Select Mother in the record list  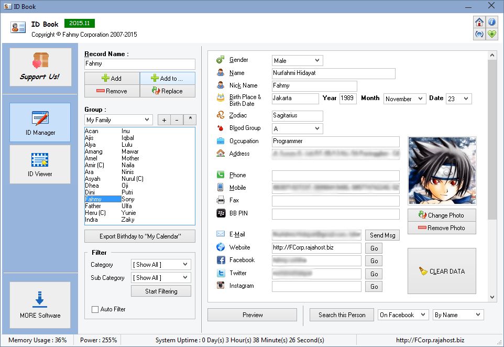click(x=130, y=158)
